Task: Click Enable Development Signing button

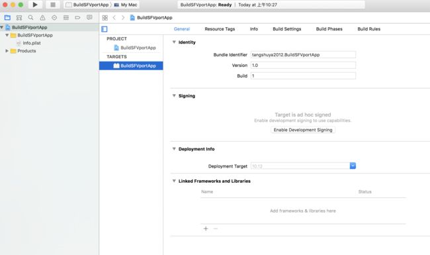Action: pos(303,130)
